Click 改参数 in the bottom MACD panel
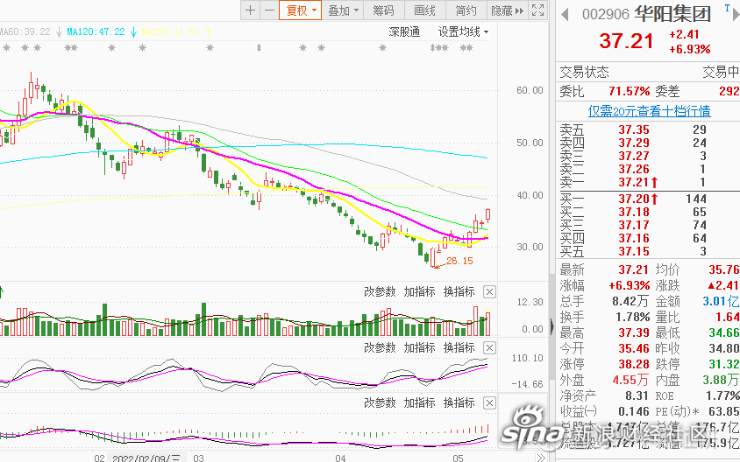Image resolution: width=740 pixels, height=462 pixels. click(380, 402)
